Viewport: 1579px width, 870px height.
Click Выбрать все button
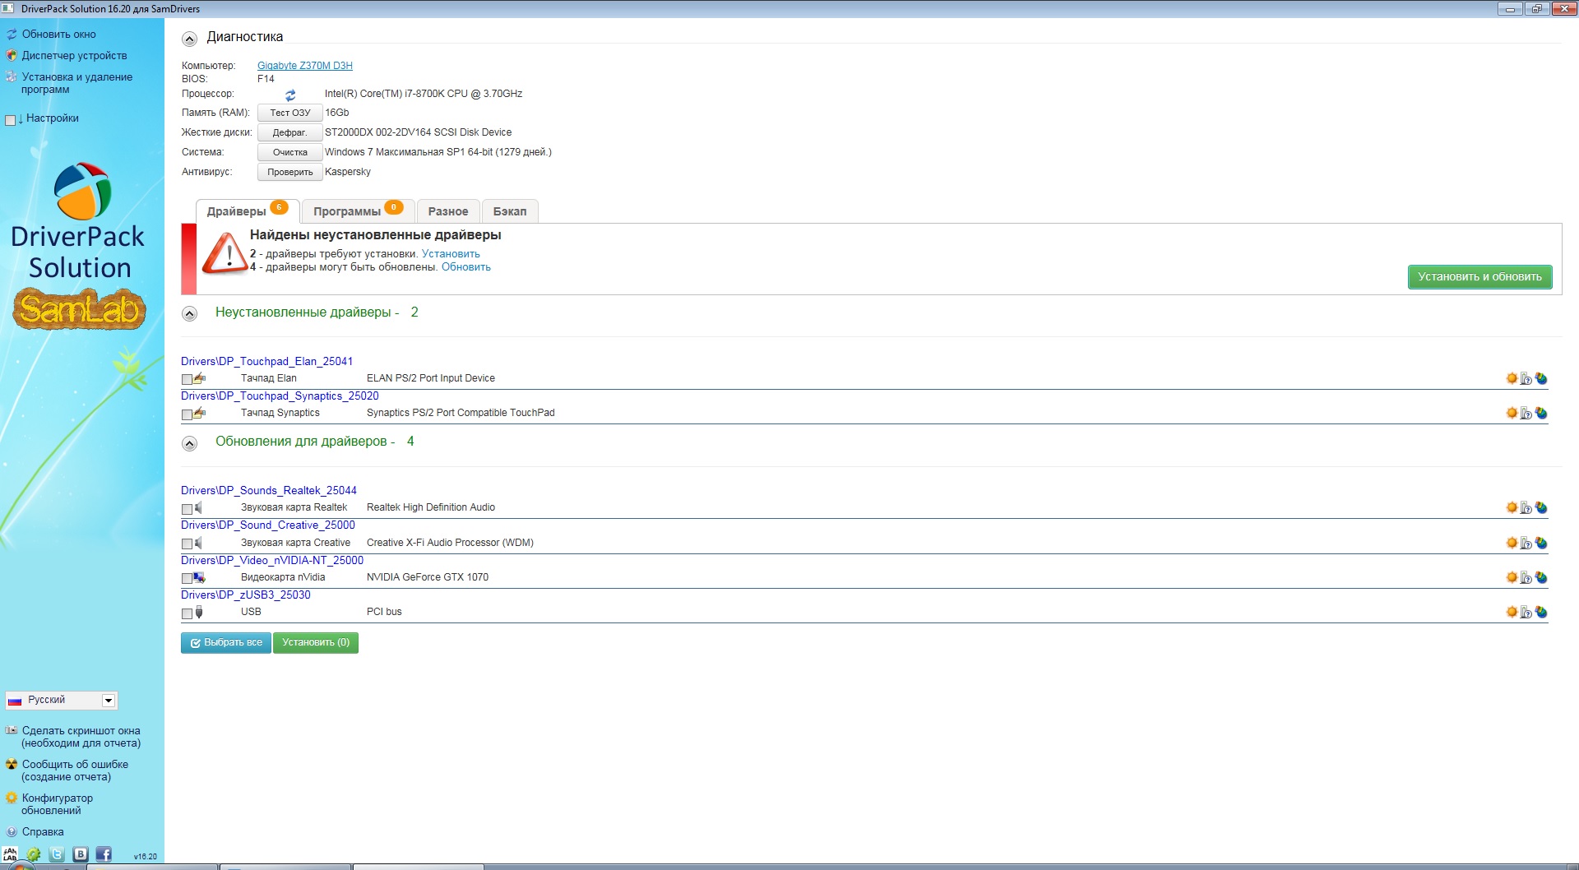pos(226,643)
